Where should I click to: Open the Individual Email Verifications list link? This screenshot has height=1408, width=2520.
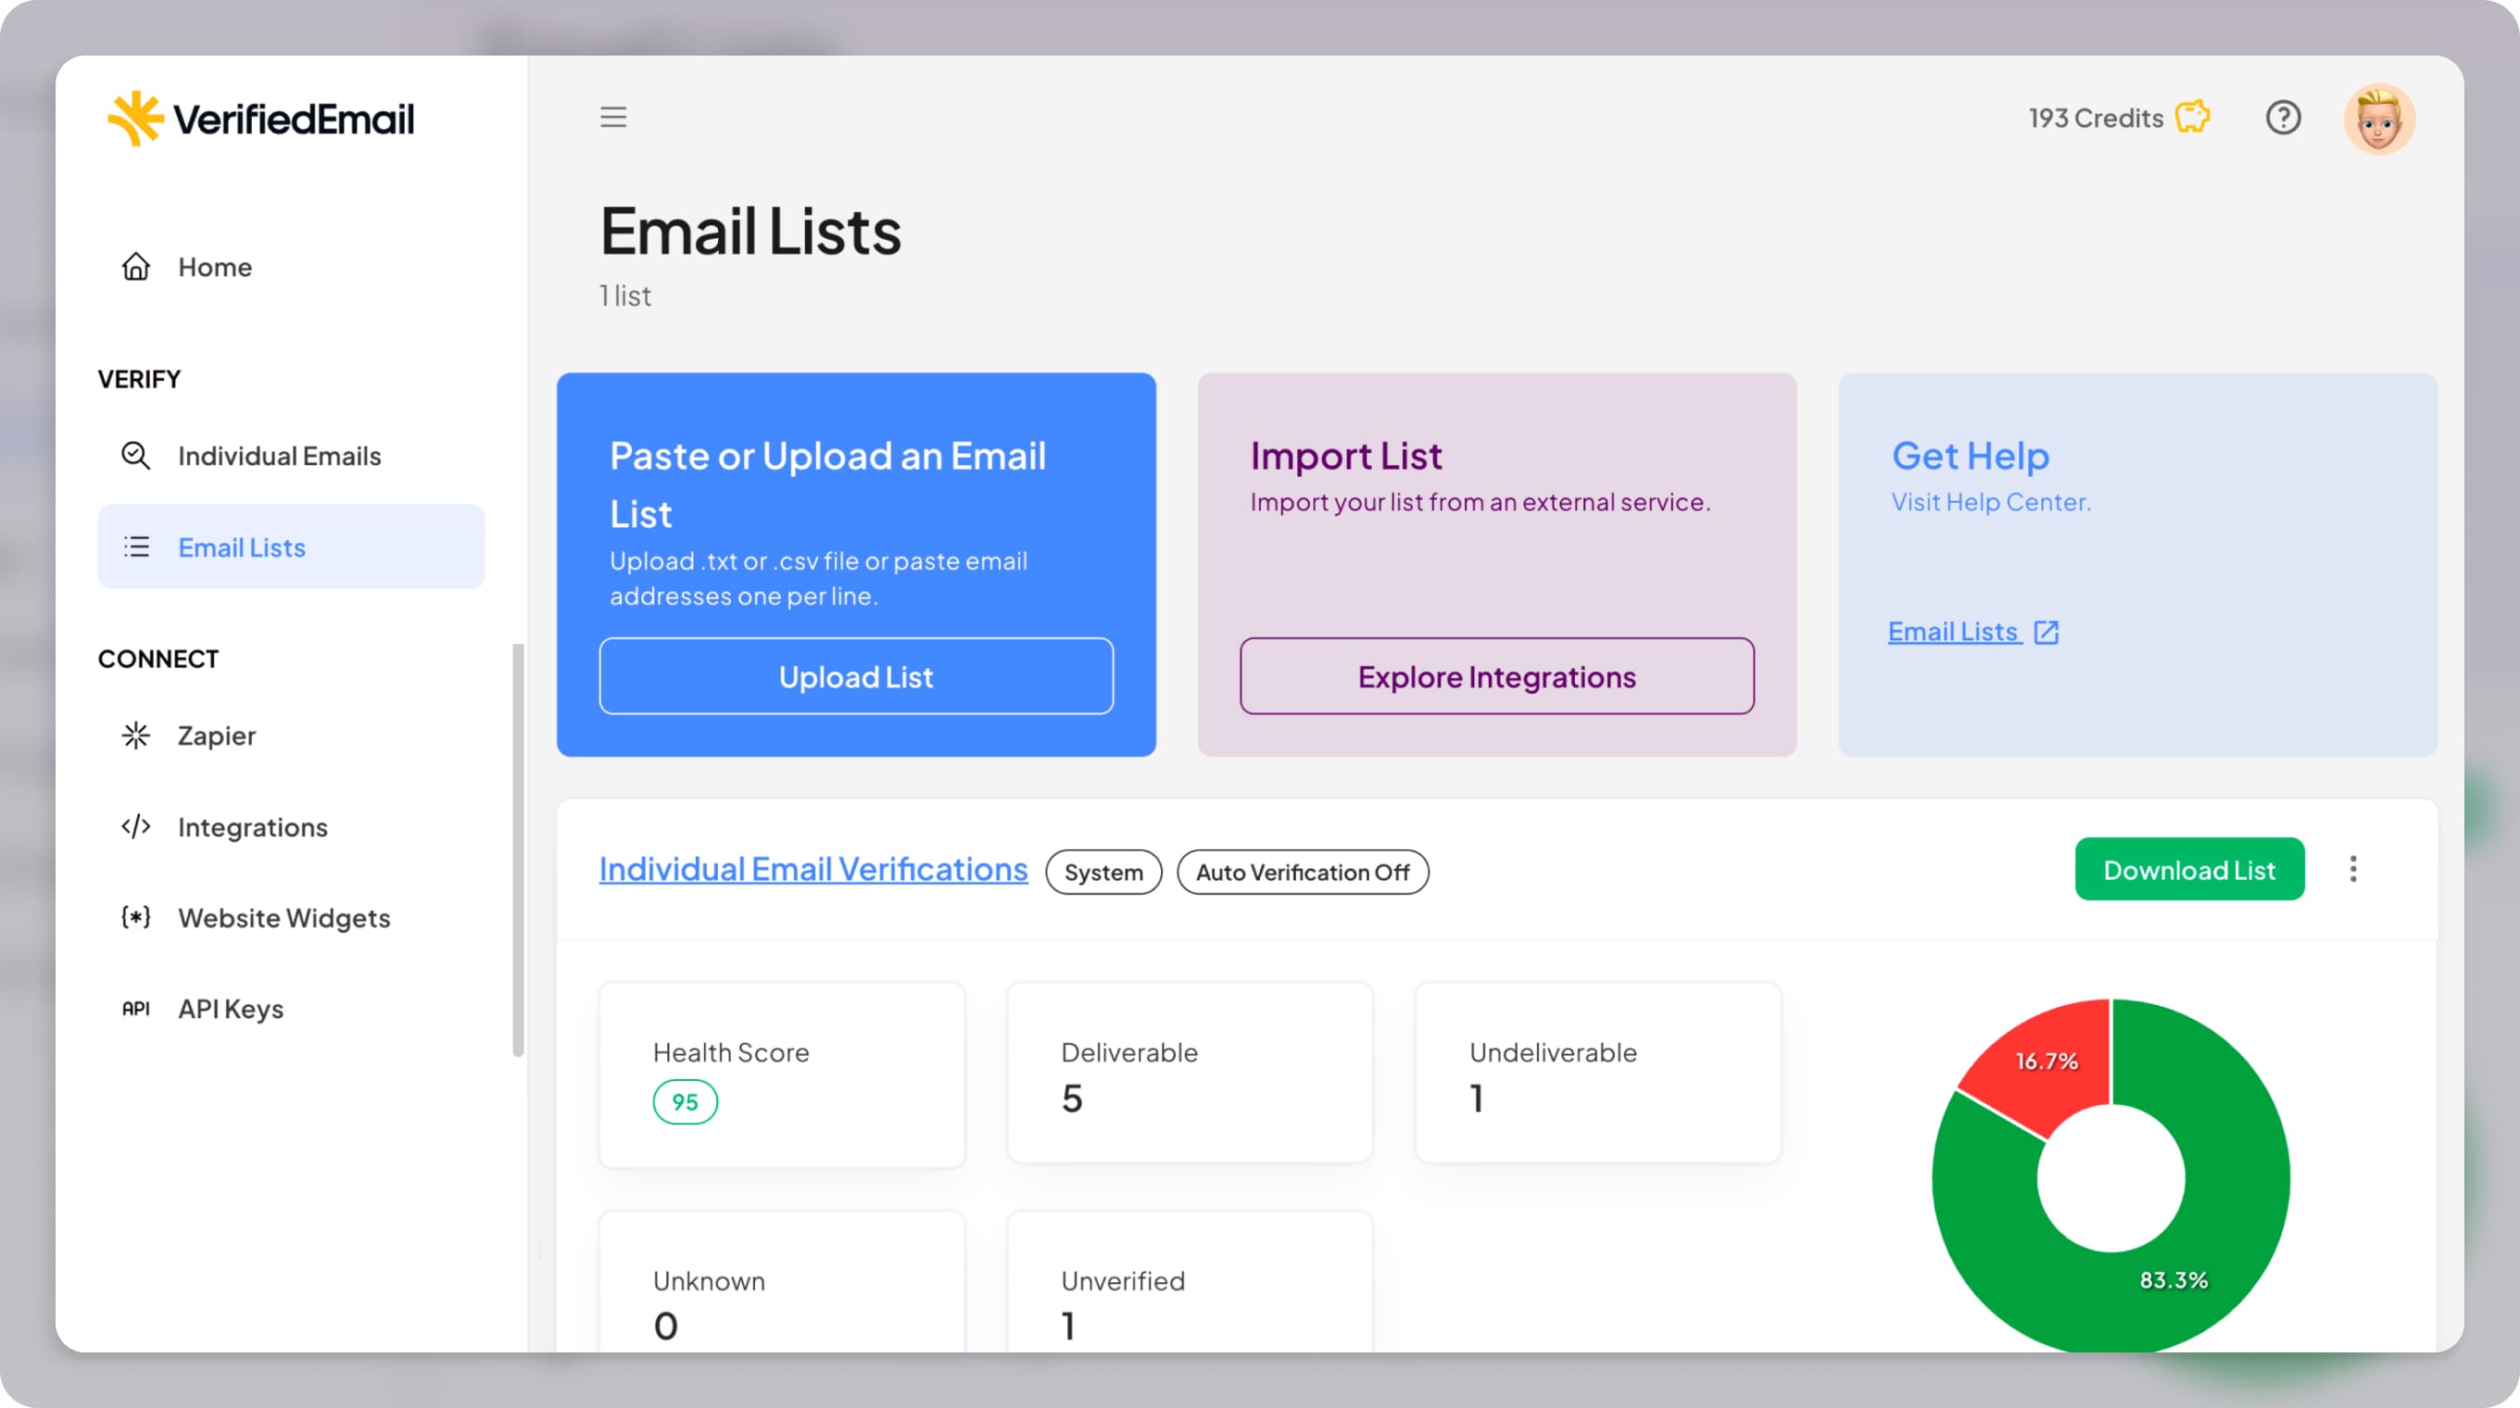coord(813,869)
